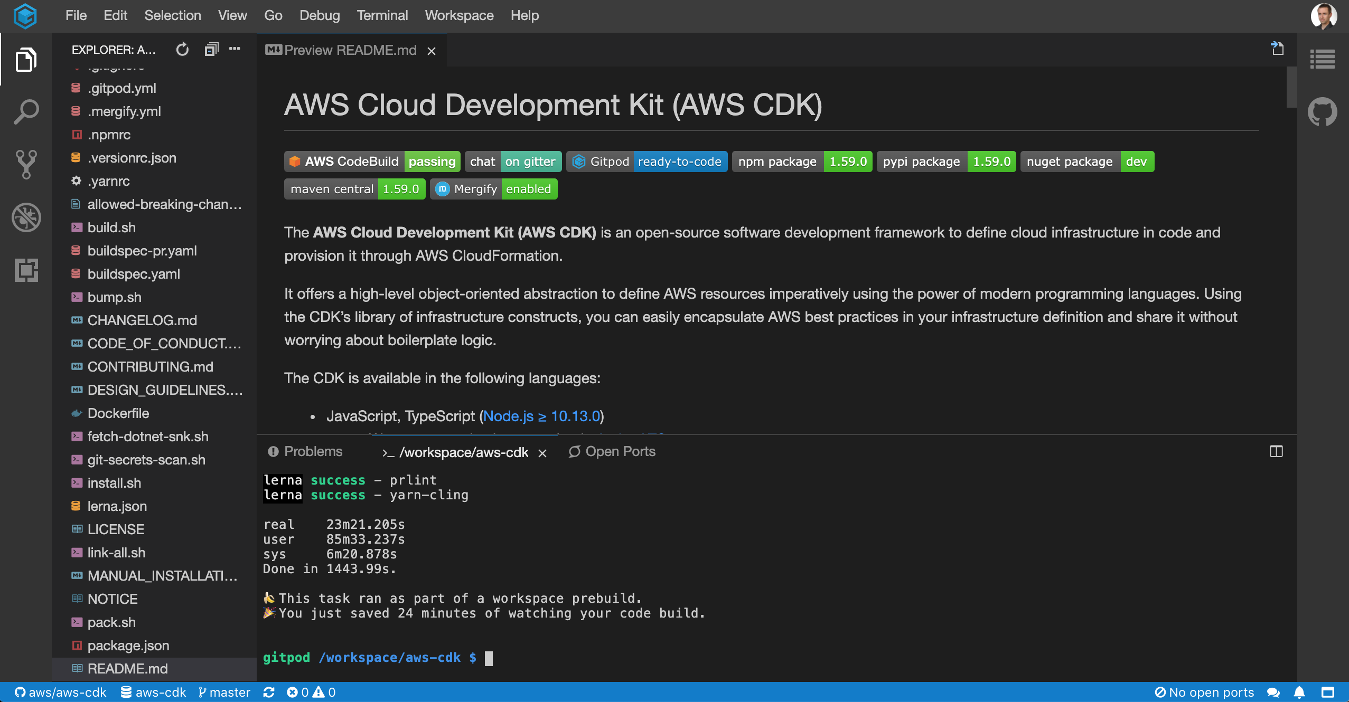This screenshot has height=702, width=1349.
Task: Open the Edit menu
Action: click(115, 15)
